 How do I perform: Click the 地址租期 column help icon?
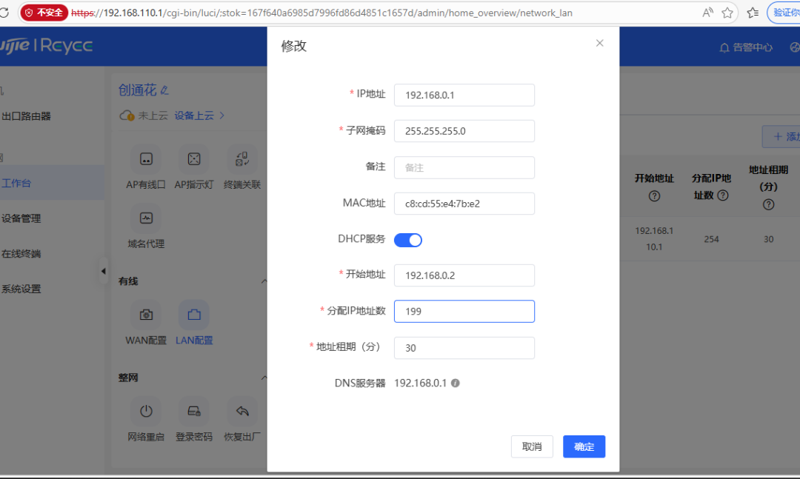(x=768, y=204)
